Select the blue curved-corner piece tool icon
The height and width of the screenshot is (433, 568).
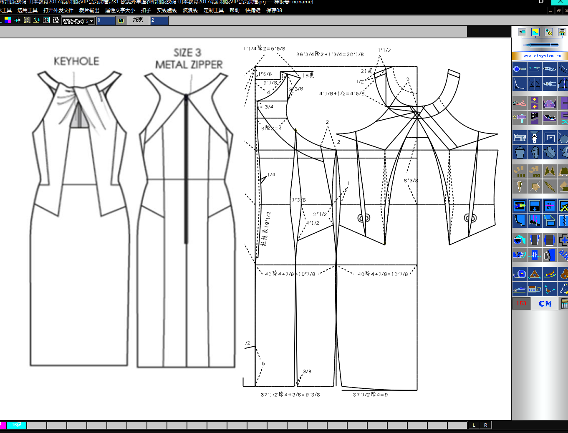pyautogui.click(x=520, y=220)
